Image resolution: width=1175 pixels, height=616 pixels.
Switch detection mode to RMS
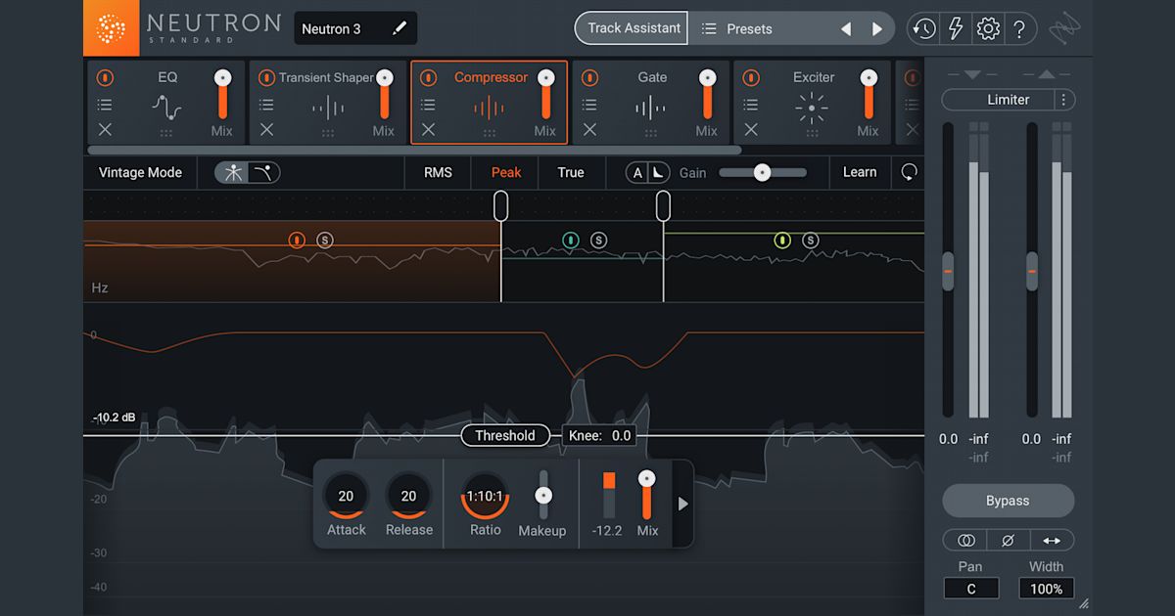point(437,172)
